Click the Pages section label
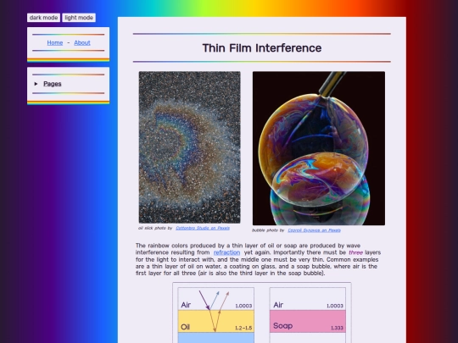Screen dimensions: 458x343 tap(53, 84)
